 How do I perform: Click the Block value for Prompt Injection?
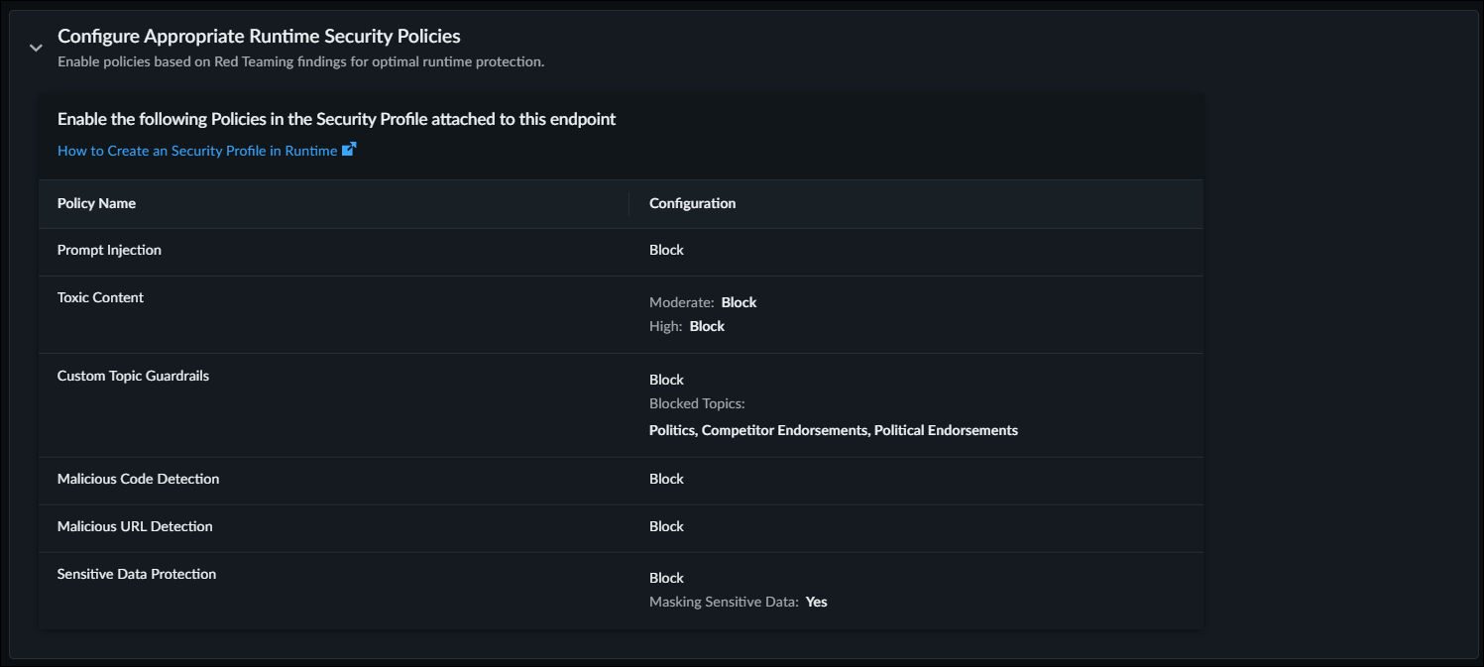pos(666,250)
